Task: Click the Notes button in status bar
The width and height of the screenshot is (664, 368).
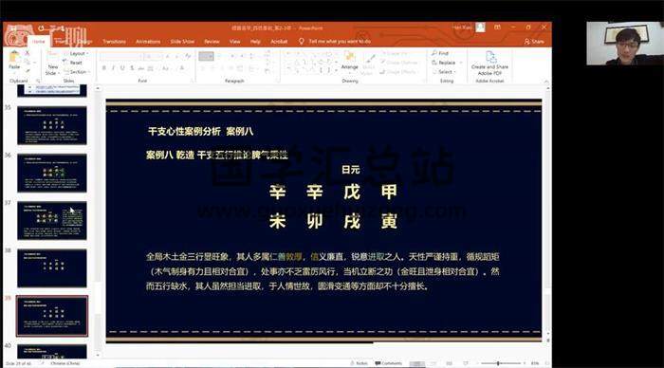Action: (x=360, y=363)
